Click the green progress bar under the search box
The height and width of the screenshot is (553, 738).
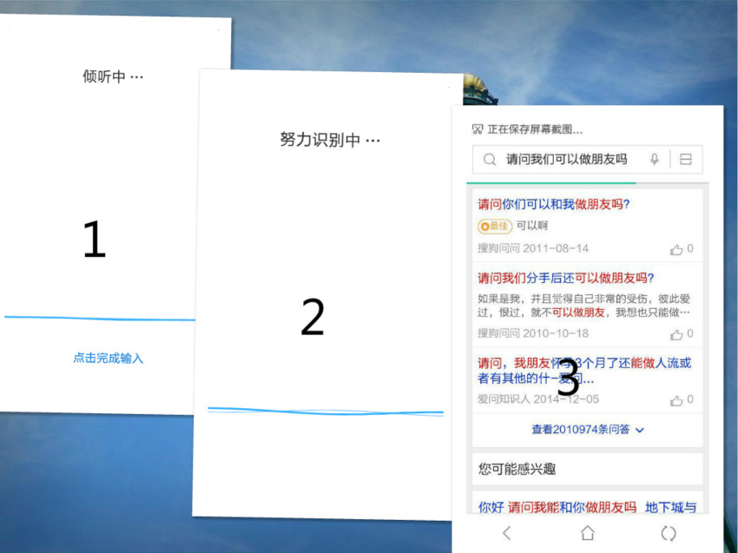552,181
